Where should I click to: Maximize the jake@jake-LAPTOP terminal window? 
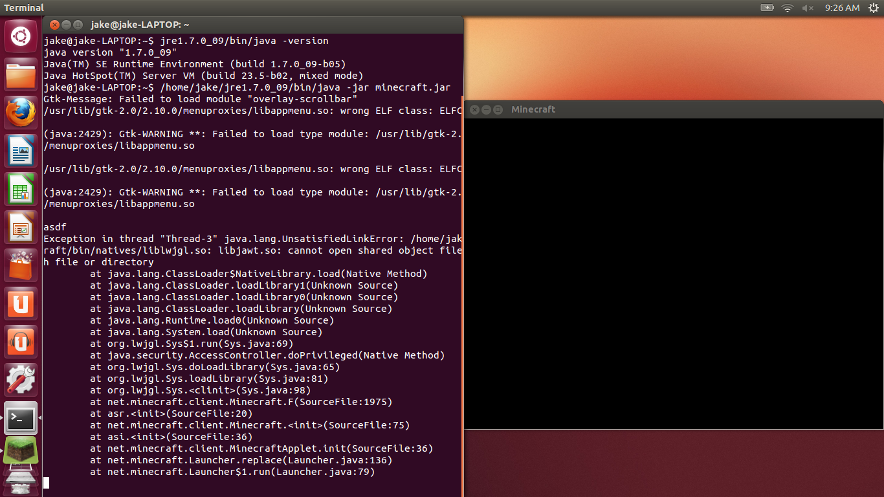click(x=78, y=25)
